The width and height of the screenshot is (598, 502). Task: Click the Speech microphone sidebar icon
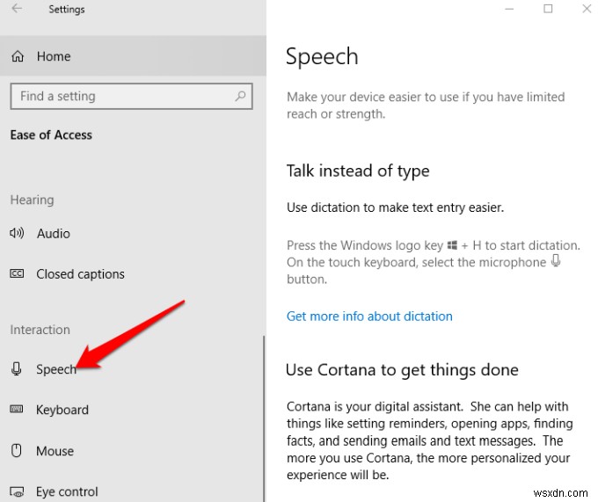pyautogui.click(x=17, y=368)
